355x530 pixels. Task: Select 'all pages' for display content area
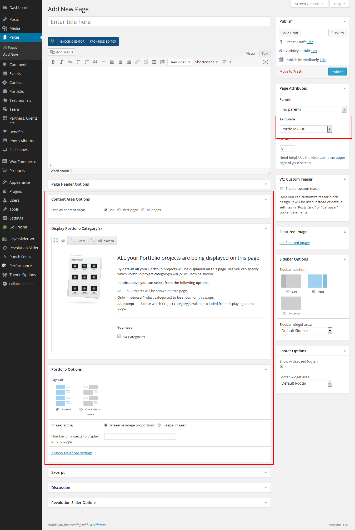(x=143, y=210)
